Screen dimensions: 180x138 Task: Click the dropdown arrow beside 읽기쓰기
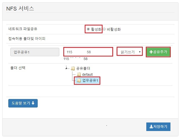(140, 52)
